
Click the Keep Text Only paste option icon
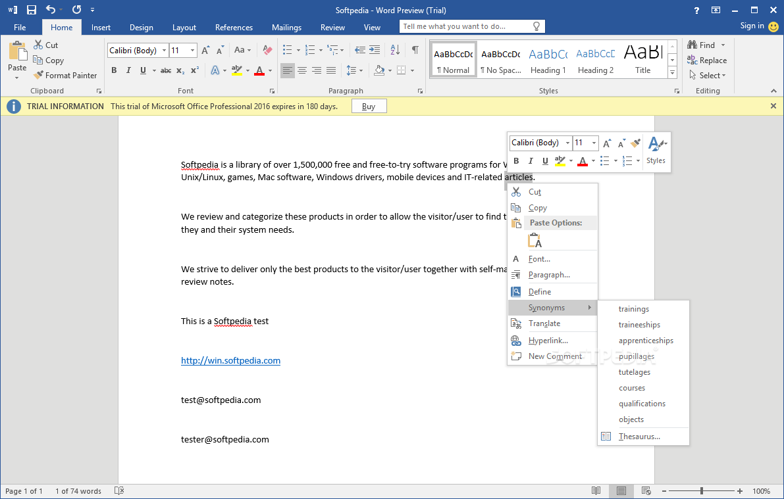[x=535, y=240]
